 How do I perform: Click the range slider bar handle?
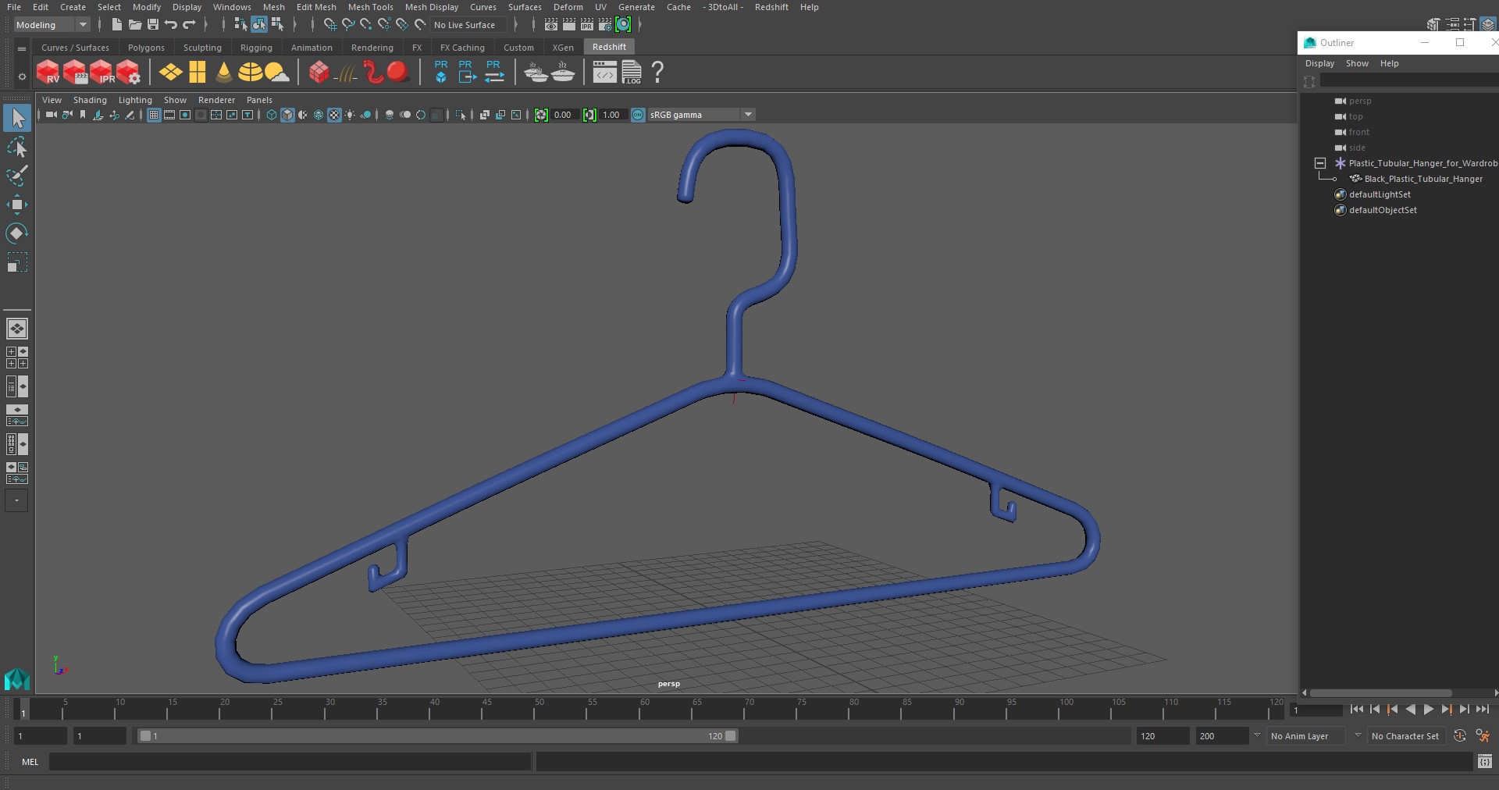(x=437, y=735)
